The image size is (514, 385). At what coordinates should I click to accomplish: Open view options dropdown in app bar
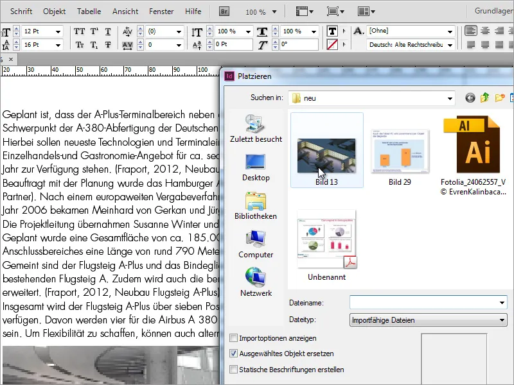tap(305, 12)
